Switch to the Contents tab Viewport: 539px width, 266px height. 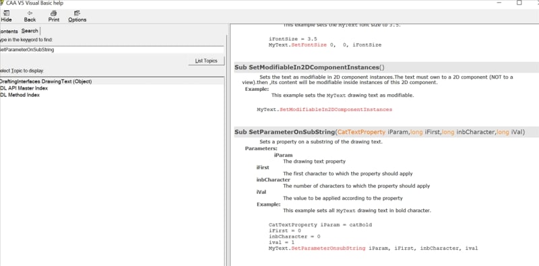9,31
